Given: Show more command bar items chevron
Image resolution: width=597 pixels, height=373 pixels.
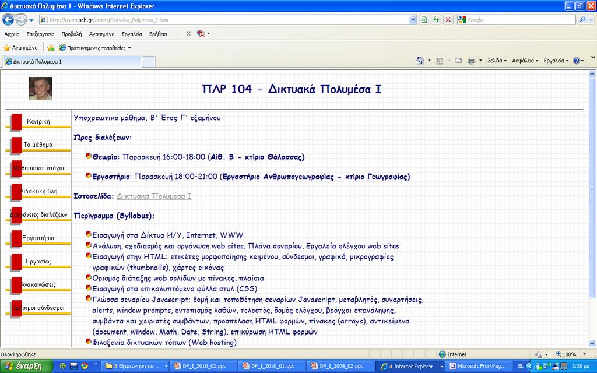Looking at the screenshot, I should coord(593,57).
